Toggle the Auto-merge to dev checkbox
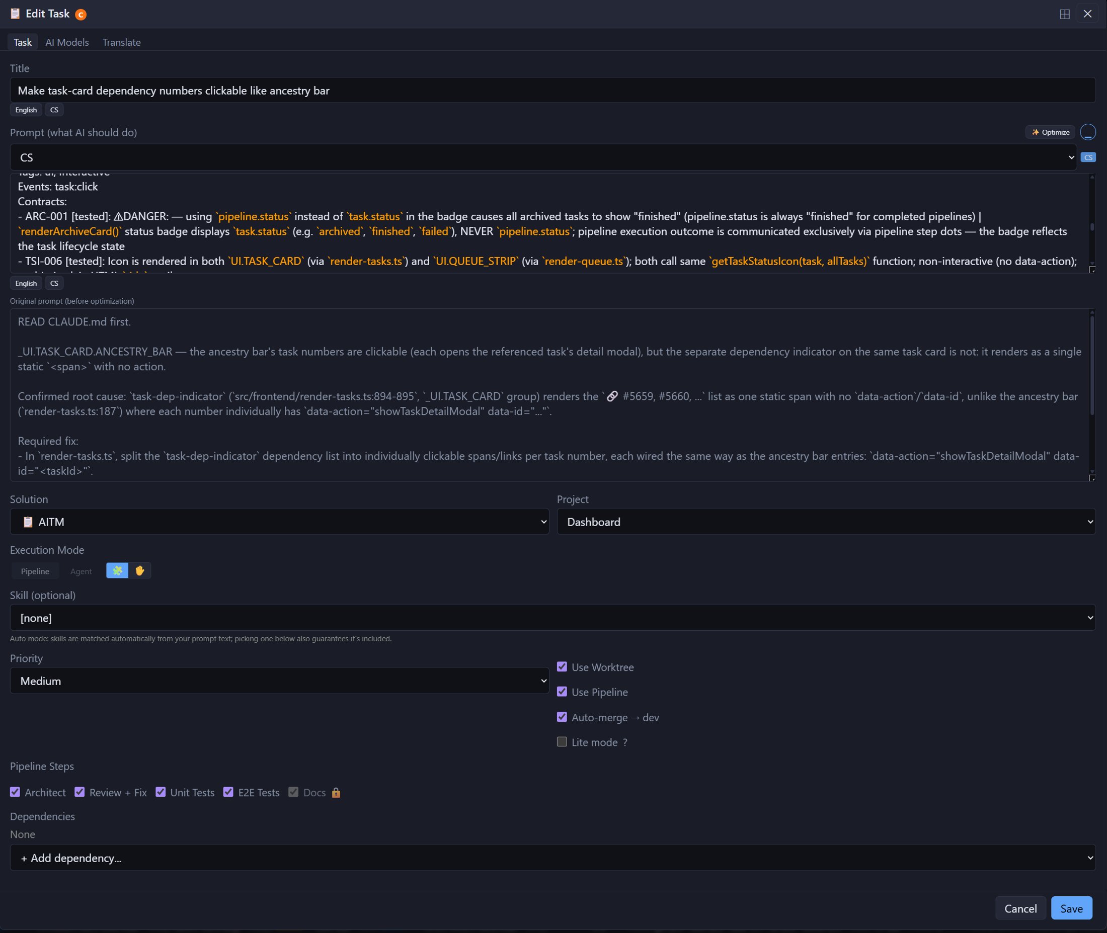The image size is (1107, 933). coord(562,717)
